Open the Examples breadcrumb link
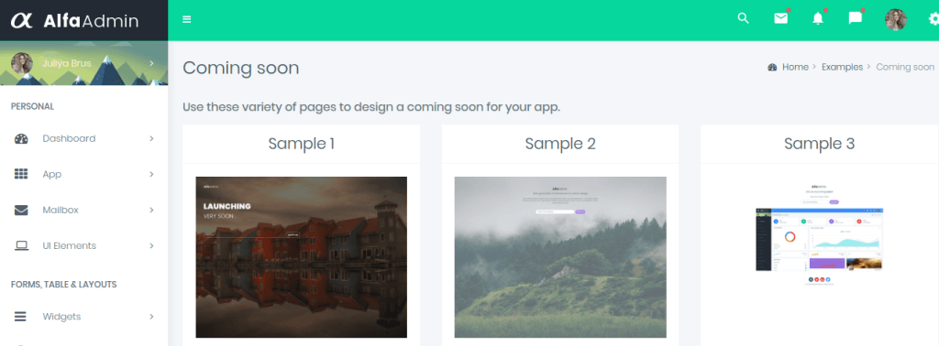939x346 pixels. (x=842, y=67)
